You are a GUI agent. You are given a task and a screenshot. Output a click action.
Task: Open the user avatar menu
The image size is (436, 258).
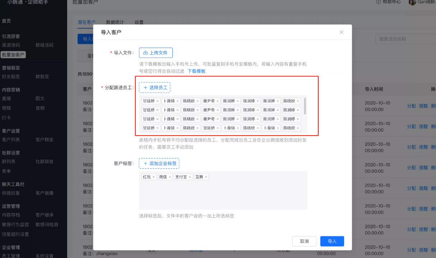click(412, 2)
